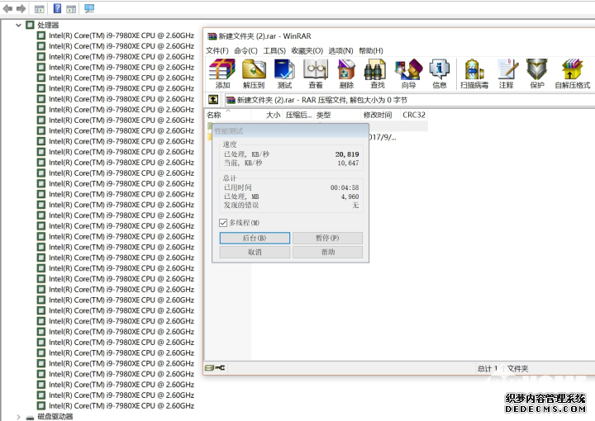This screenshot has width=595, height=421.
Task: Click the processors (处理器) category chip icon
Action: pos(30,25)
